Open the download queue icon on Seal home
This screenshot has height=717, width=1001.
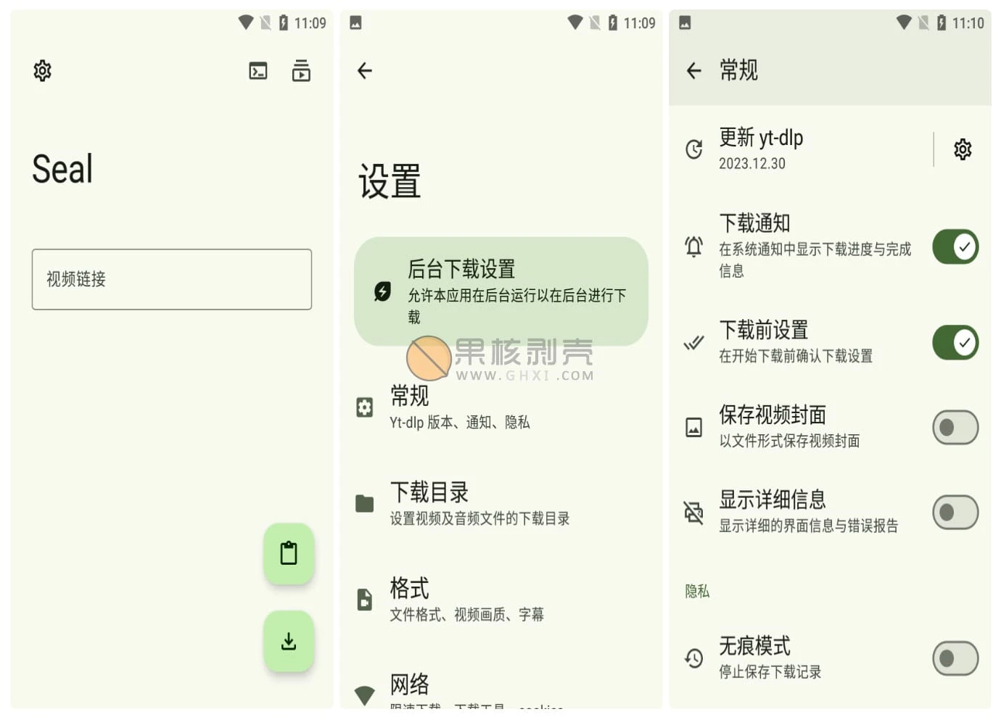click(301, 70)
